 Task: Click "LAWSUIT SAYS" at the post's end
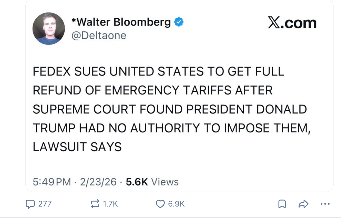(77, 147)
